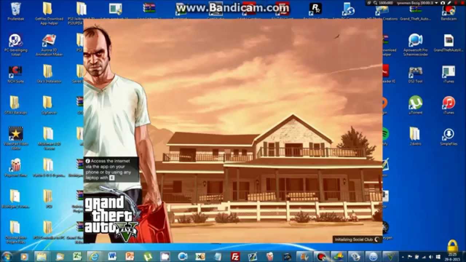Launch the uTorrent desktop shortcut
The image size is (466, 262).
(x=415, y=105)
